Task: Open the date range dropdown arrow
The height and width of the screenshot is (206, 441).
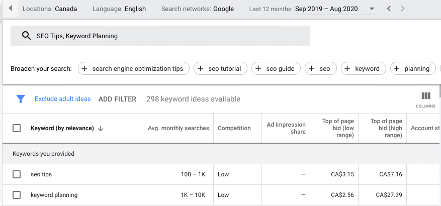Action: tap(372, 9)
